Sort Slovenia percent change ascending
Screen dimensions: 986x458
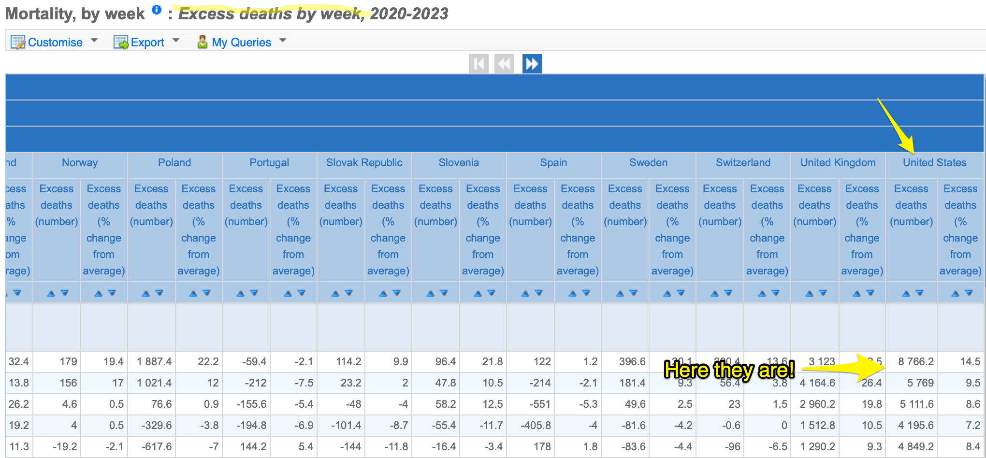pyautogui.click(x=478, y=293)
